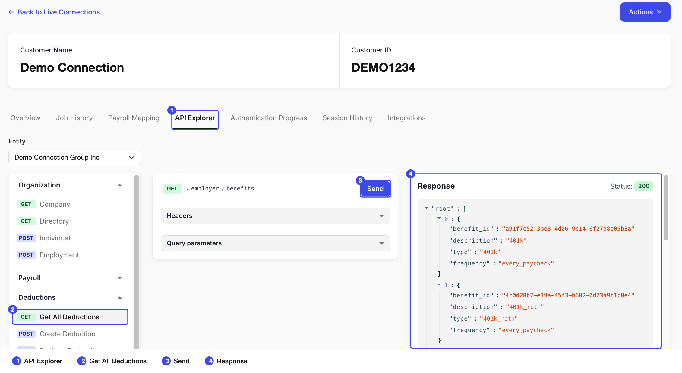Collapse array item 1 in the JSON response
The image size is (682, 373).
click(439, 284)
